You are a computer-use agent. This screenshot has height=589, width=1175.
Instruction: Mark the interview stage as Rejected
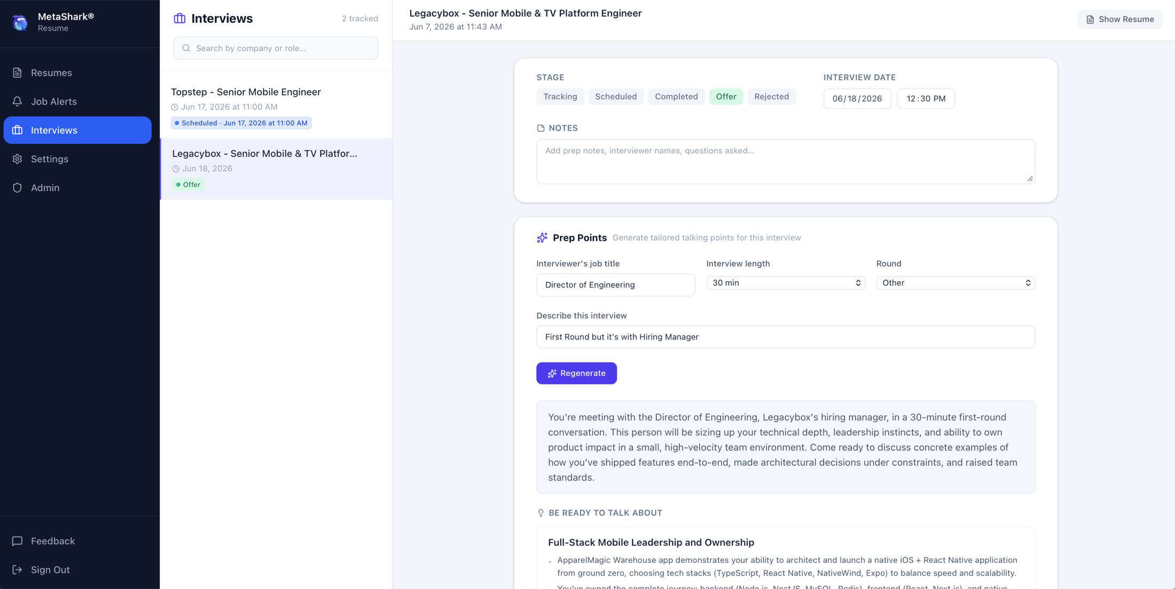[x=771, y=97]
